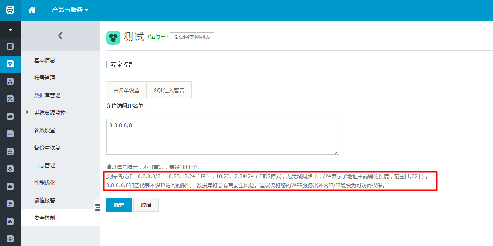Click the IP whitelist text area
Image resolution: width=493 pixels, height=246 pixels.
222,136
